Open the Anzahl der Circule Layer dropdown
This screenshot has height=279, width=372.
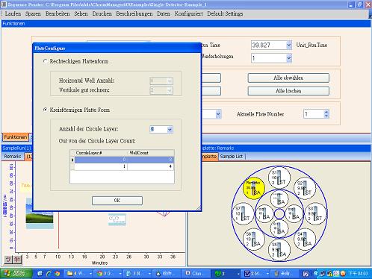(170, 129)
